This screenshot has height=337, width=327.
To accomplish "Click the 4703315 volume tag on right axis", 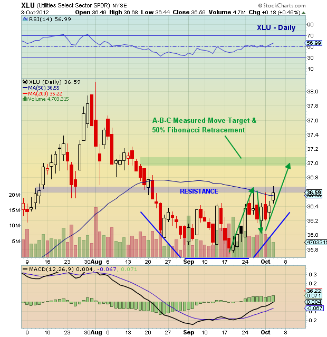I will coord(316,242).
